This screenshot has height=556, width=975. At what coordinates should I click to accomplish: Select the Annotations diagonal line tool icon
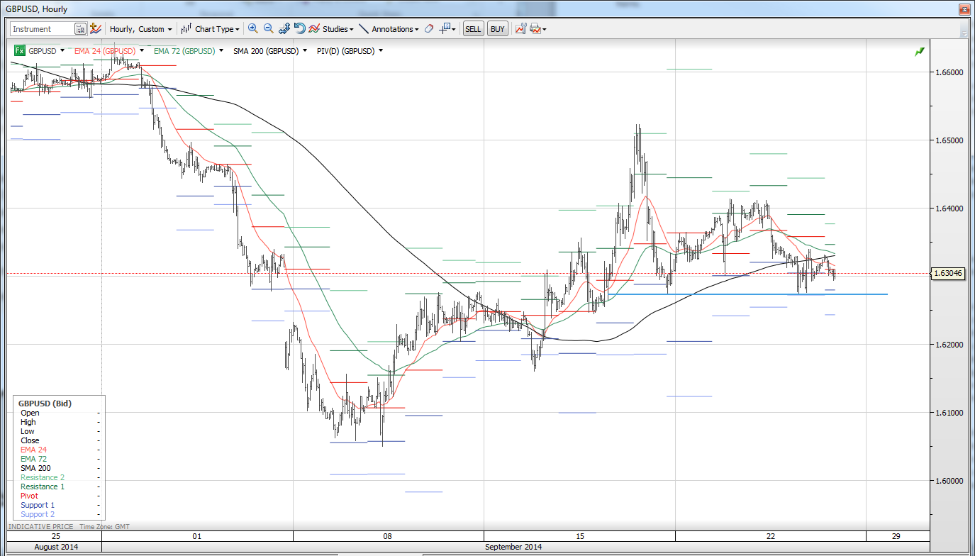point(364,29)
